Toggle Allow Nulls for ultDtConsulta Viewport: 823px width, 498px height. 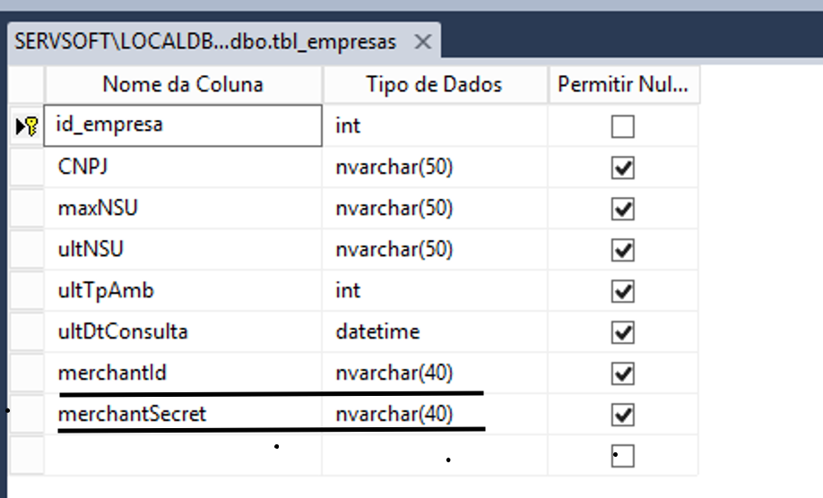(x=622, y=332)
